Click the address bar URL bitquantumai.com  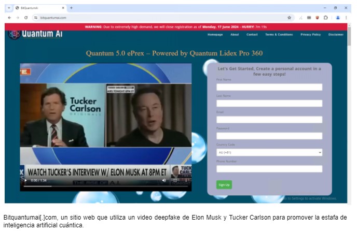(53, 18)
